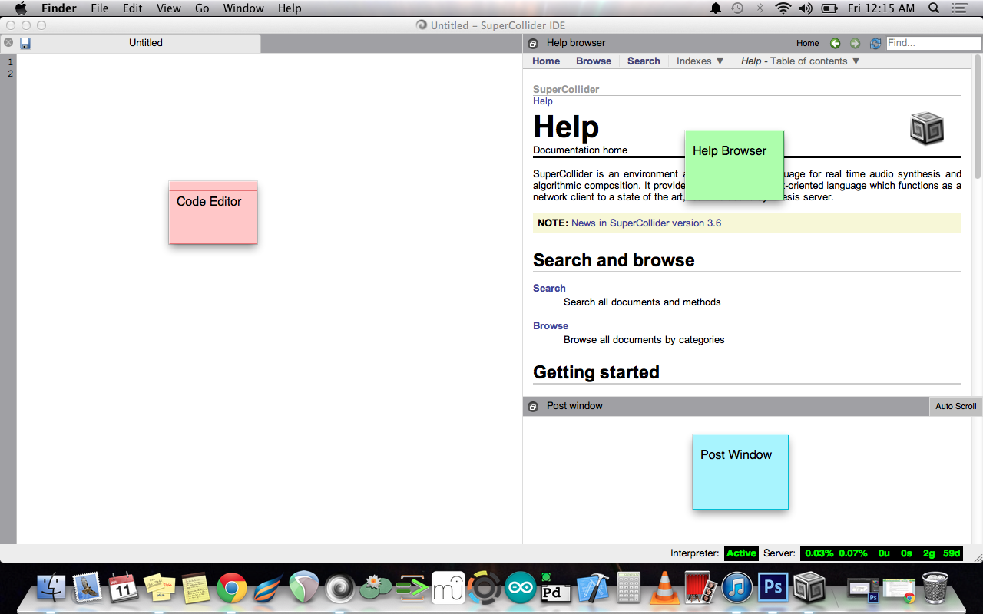Viewport: 983px width, 614px height.
Task: Click the Help browser panel detach icon
Action: click(534, 43)
